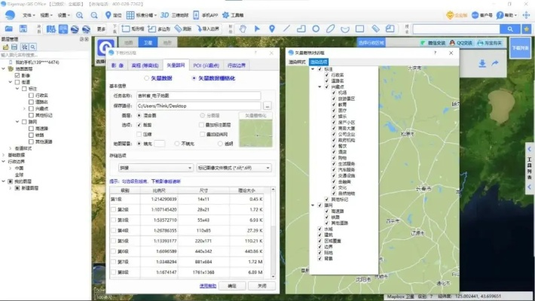
Task: Open the image file format dropdown
Action: click(234, 168)
